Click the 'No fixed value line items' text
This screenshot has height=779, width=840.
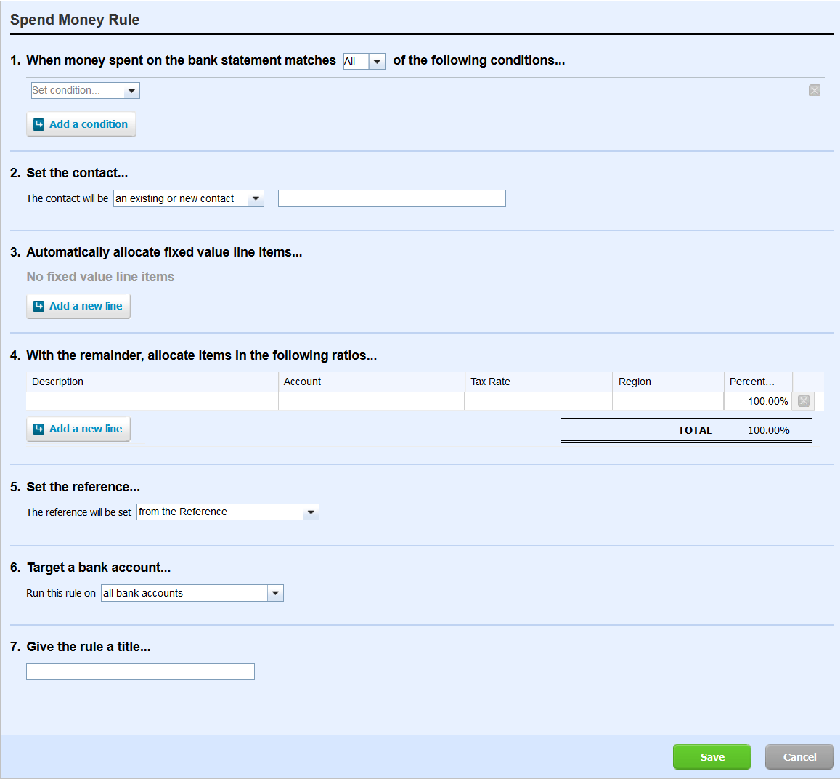(100, 277)
